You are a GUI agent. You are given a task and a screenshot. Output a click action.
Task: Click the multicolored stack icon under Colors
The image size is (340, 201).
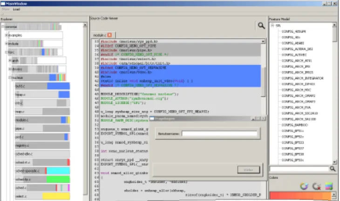329,186
